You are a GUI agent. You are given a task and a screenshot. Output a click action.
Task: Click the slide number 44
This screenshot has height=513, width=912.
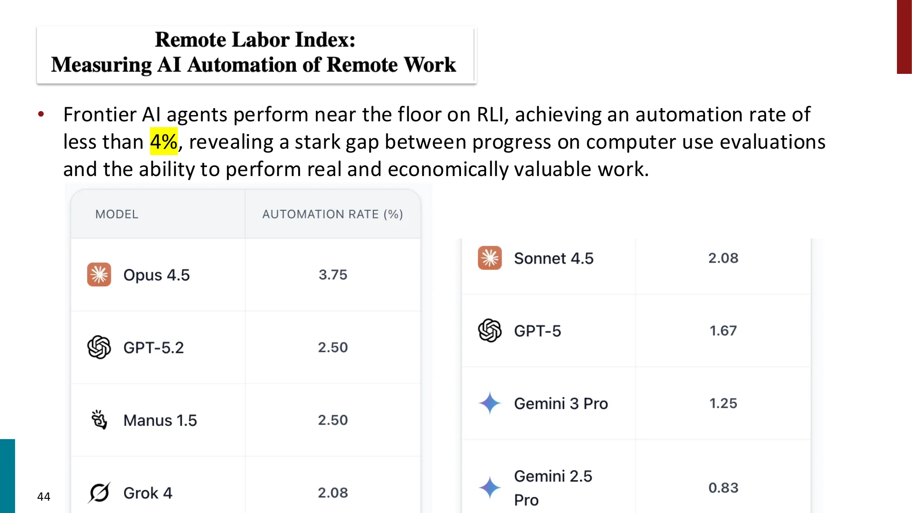(44, 497)
